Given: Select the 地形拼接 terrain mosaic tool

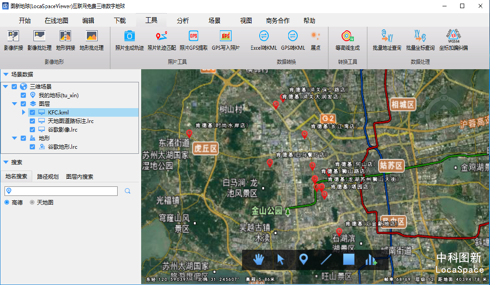Looking at the screenshot, I should tap(65, 41).
